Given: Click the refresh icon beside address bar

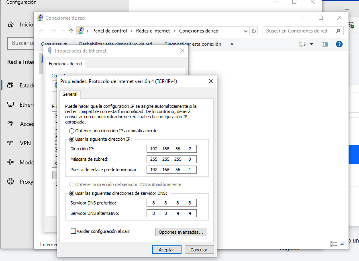Looking at the screenshot, I should 254,31.
